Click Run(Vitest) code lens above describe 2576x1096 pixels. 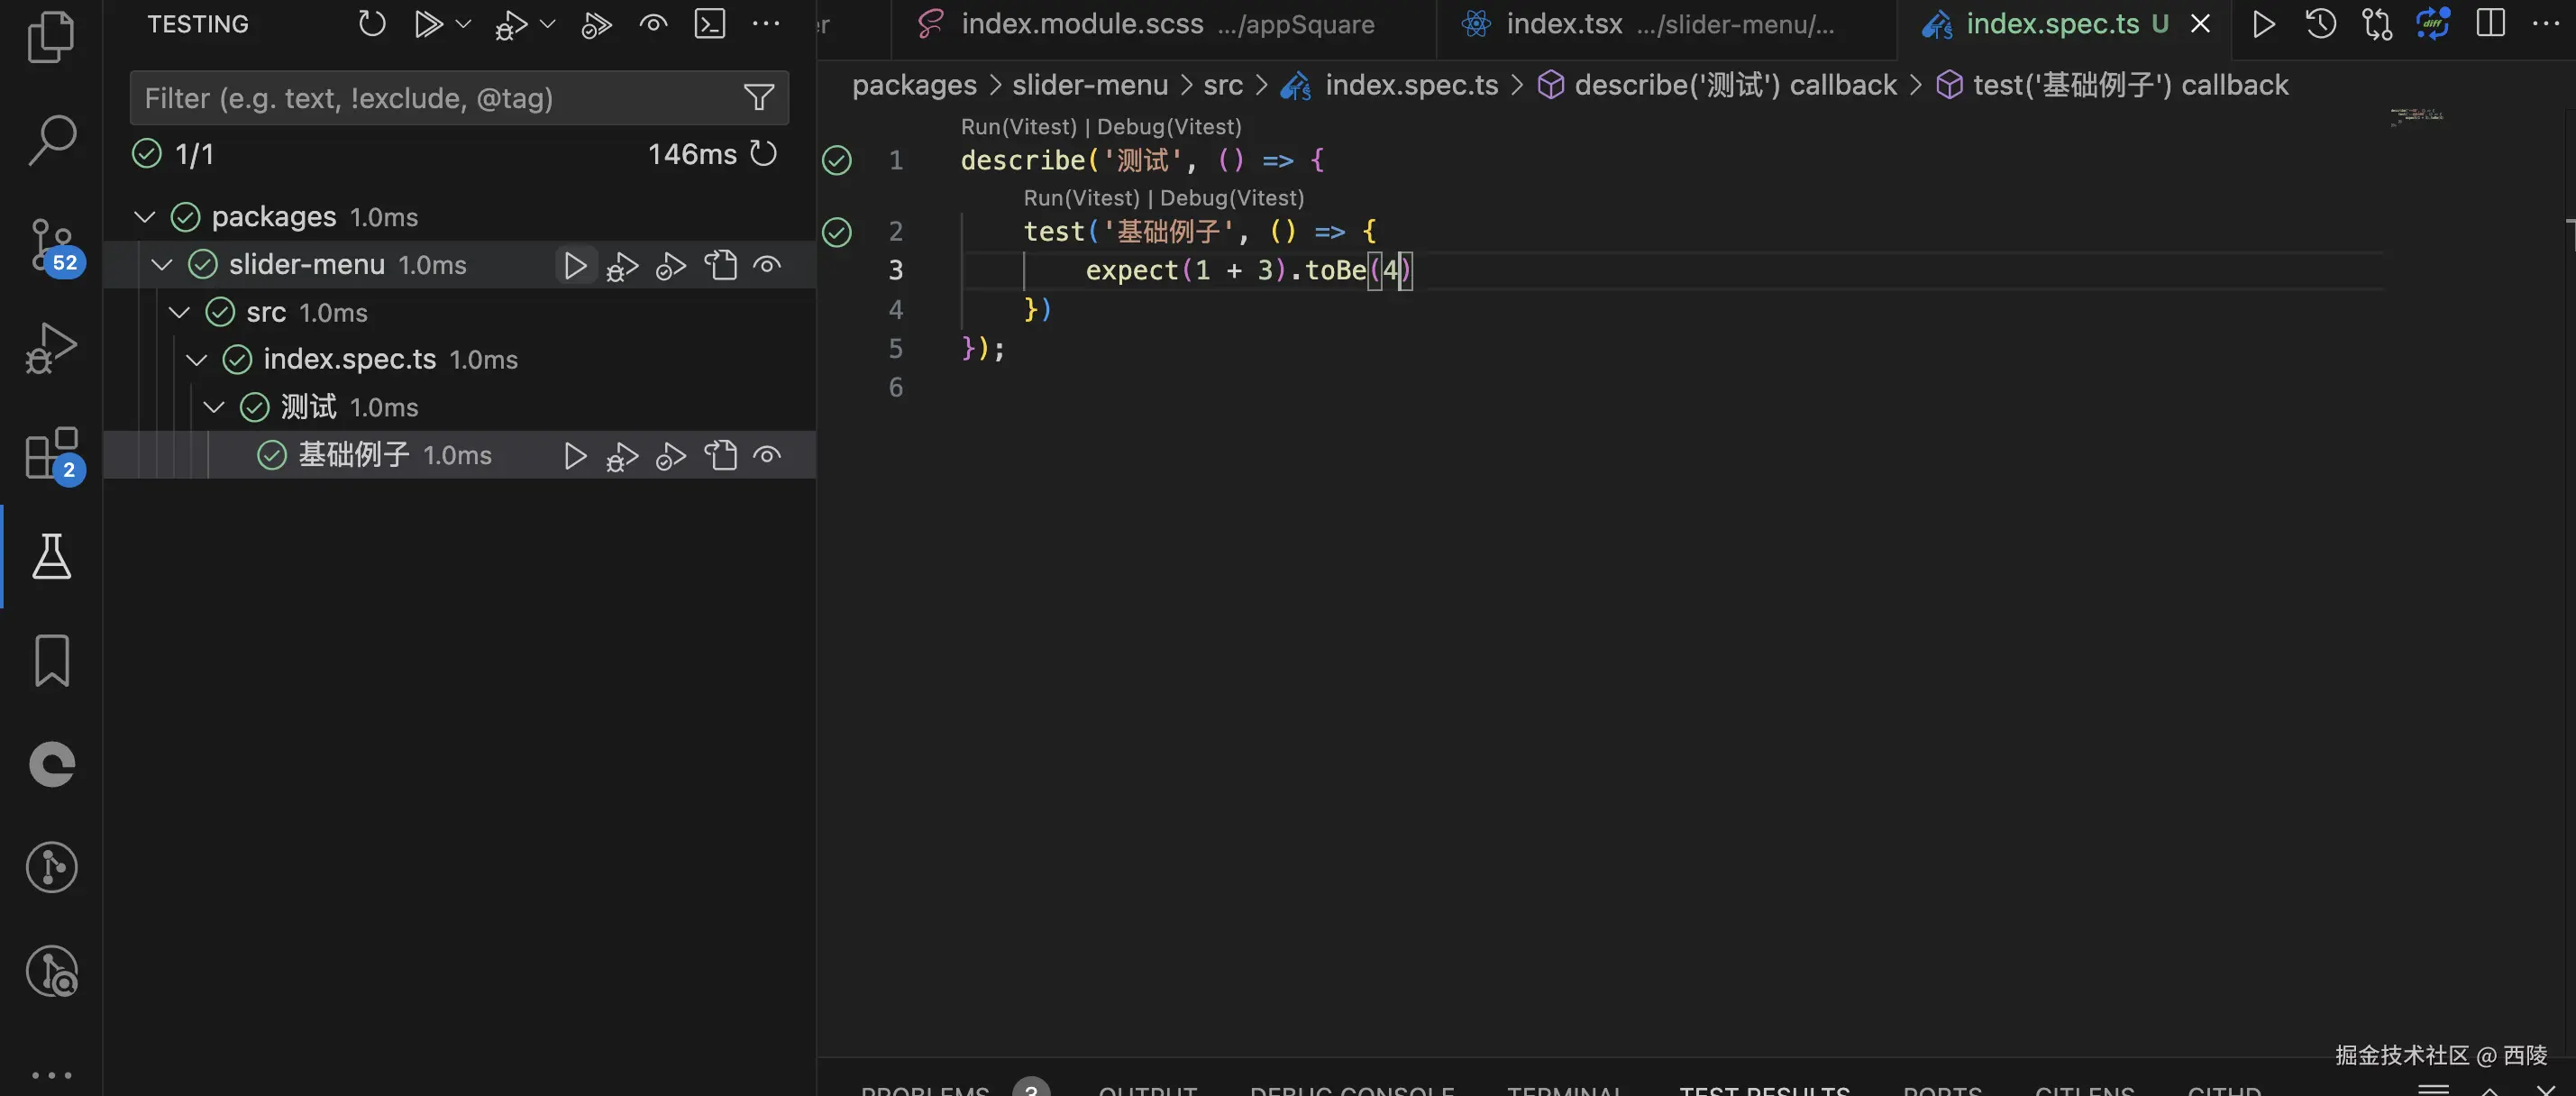(1018, 127)
